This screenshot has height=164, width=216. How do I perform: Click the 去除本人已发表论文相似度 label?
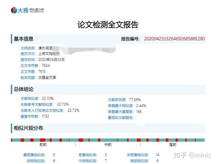[x=43, y=110]
